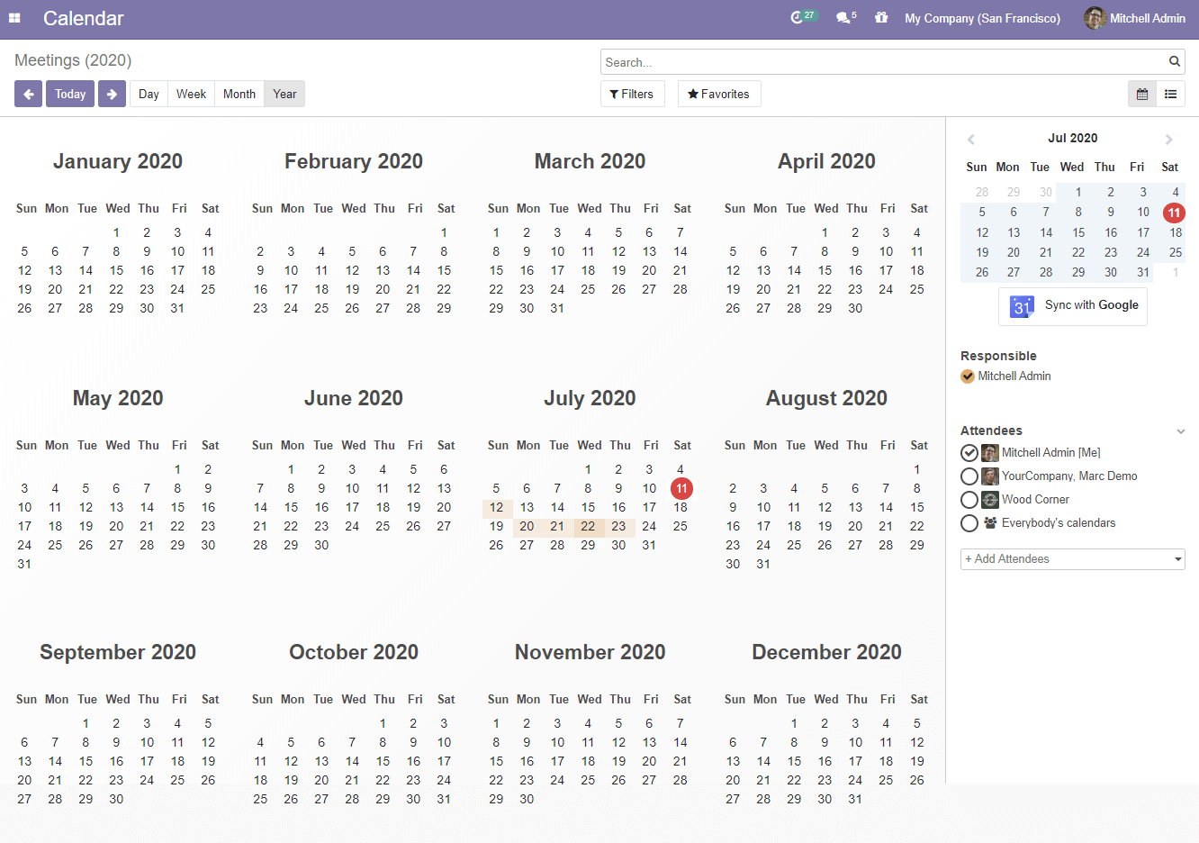Click in the Search field
The height and width of the screenshot is (843, 1199).
[x=882, y=61]
